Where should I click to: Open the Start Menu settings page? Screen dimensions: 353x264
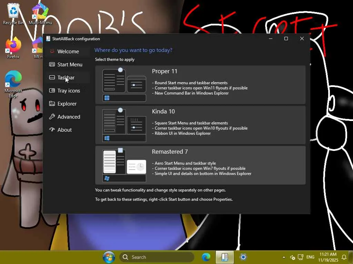[68, 64]
